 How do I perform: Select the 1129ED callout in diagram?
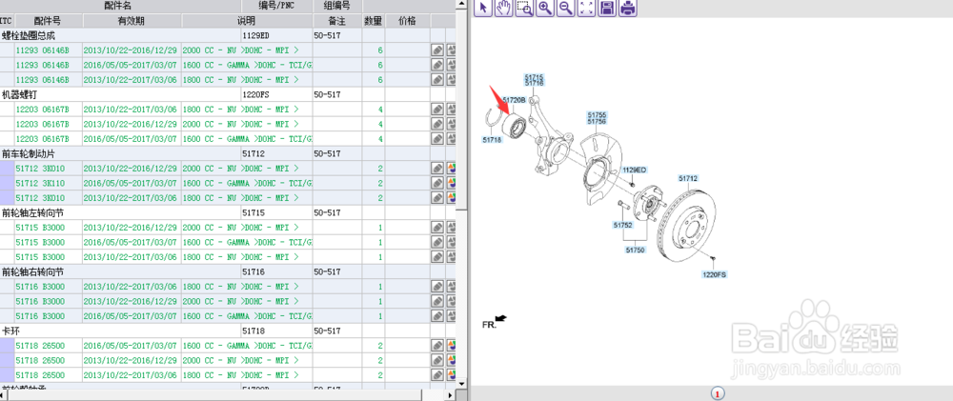point(634,170)
